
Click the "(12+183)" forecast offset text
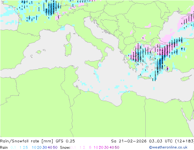pyautogui.click(x=185, y=141)
